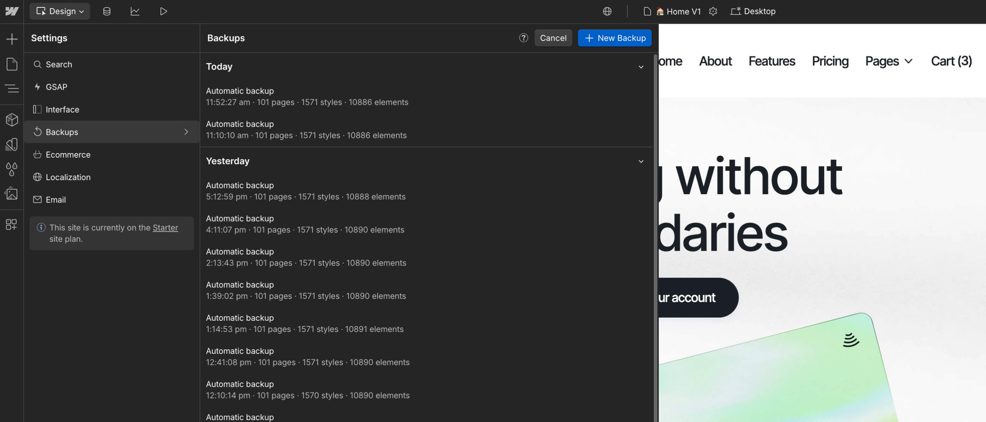Select the Ecommerce settings item
Image resolution: width=986 pixels, height=422 pixels.
click(x=68, y=155)
